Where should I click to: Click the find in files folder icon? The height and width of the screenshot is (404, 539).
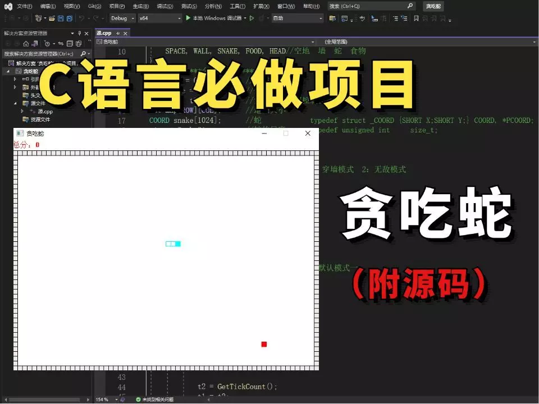[332, 18]
